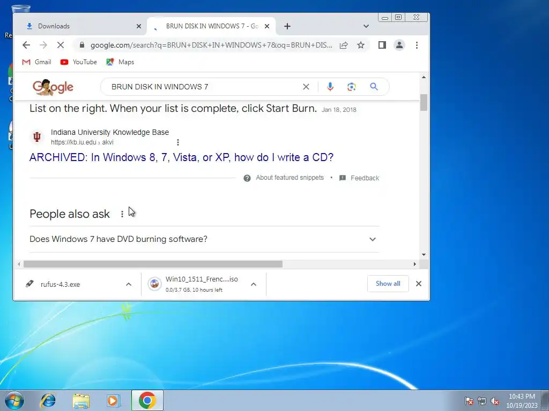Open network status tray icon
The image size is (549, 411).
(482, 401)
